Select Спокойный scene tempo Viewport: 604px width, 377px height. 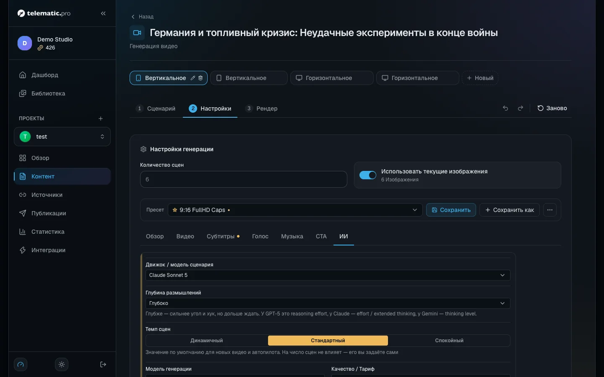[x=449, y=341]
